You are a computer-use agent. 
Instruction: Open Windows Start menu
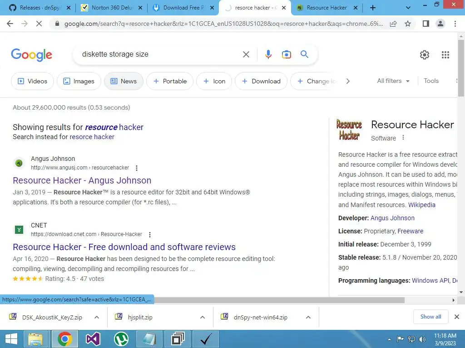tap(11, 339)
